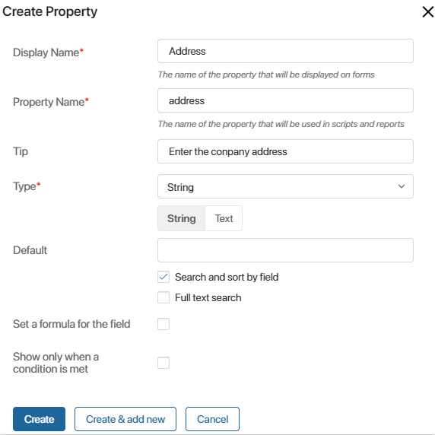
Task: Click the empty Default value field
Action: coord(285,250)
